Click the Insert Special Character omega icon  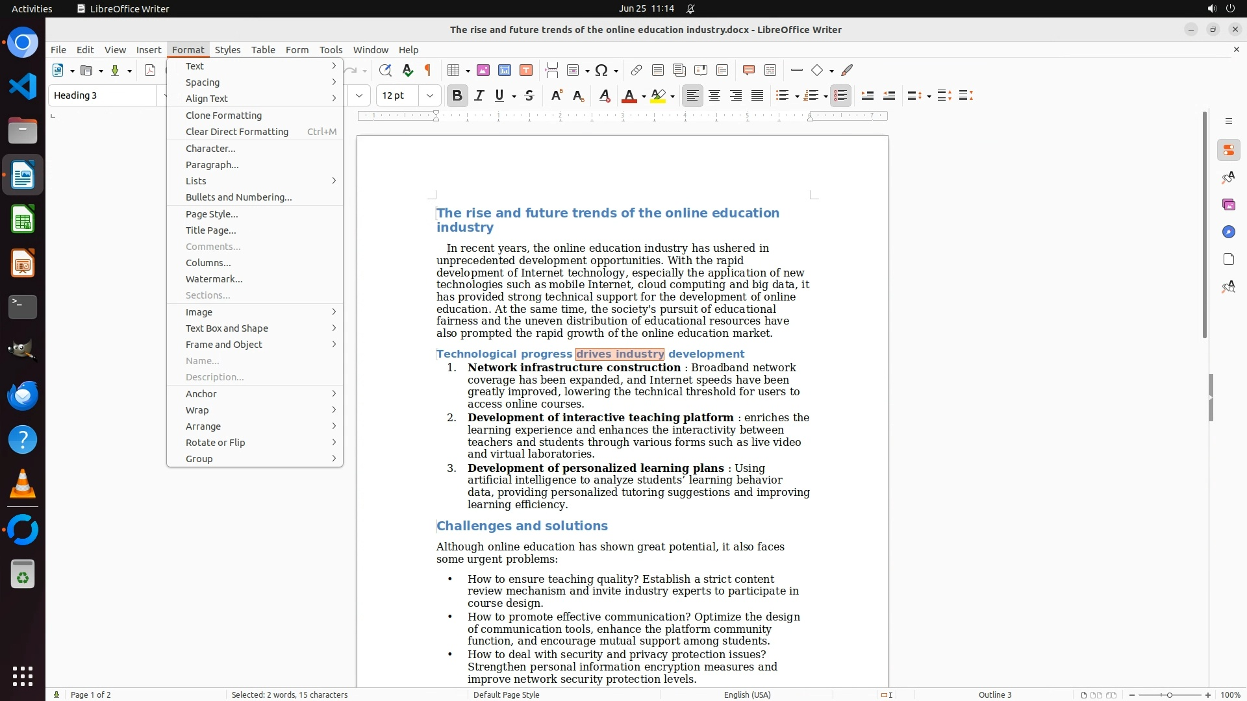pos(601,70)
